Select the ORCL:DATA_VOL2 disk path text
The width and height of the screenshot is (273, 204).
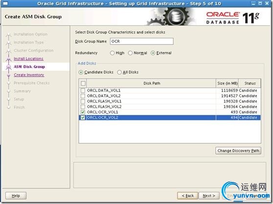pyautogui.click(x=104, y=96)
